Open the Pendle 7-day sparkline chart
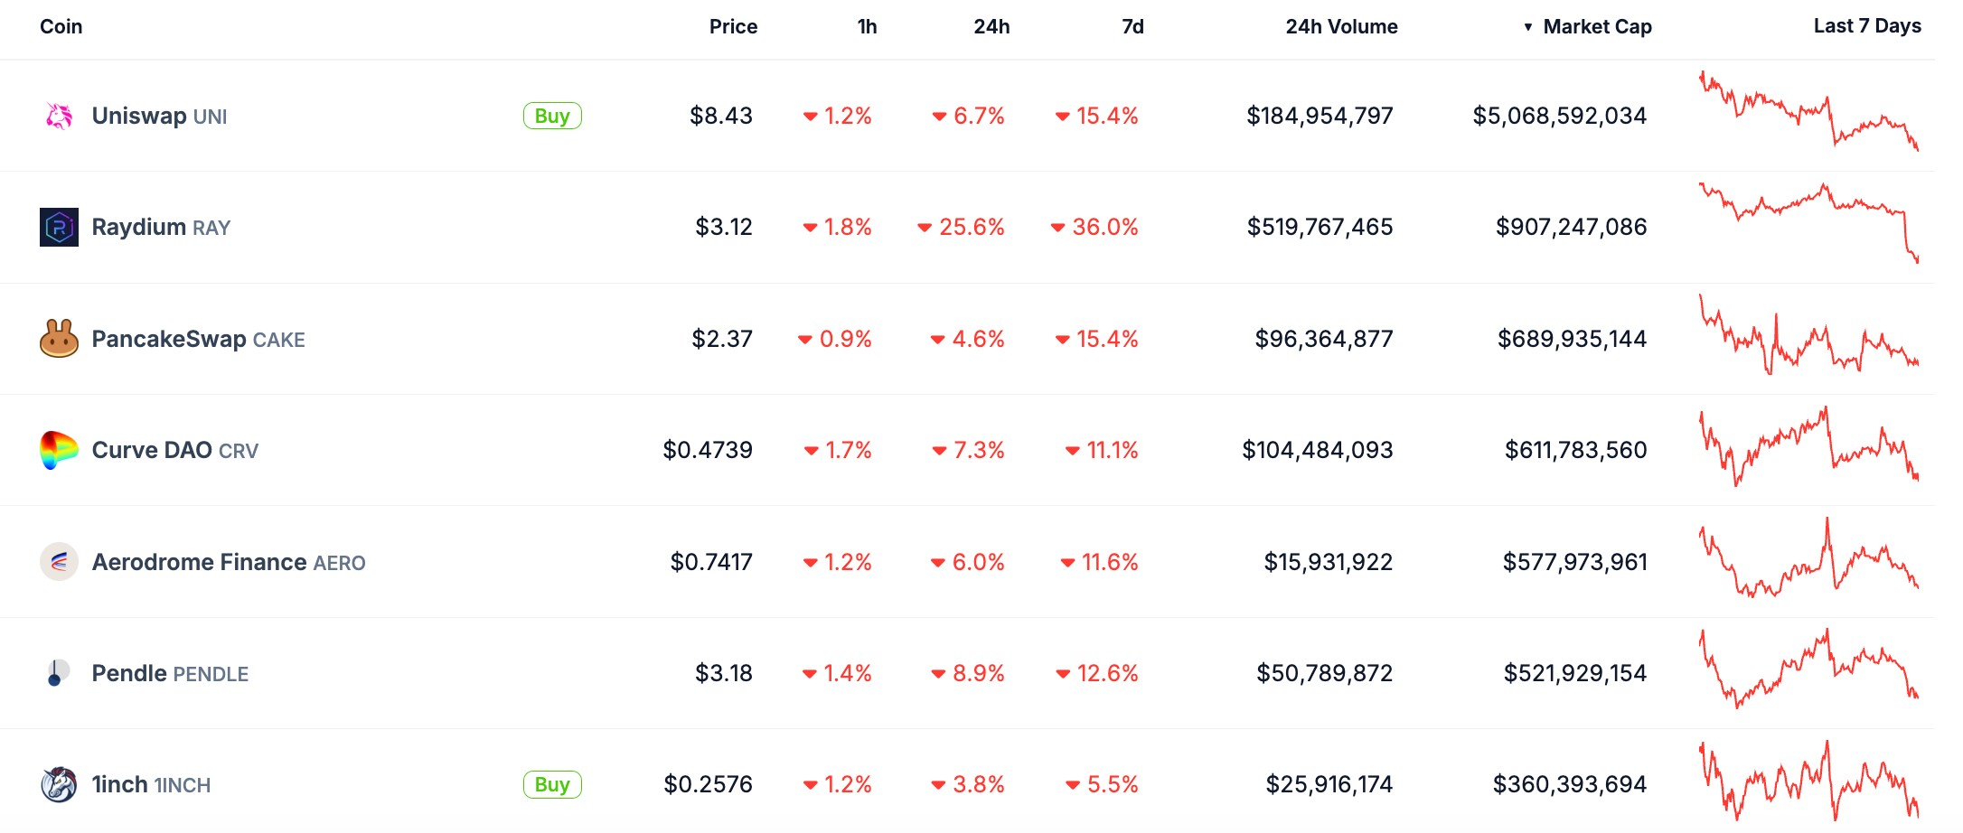The width and height of the screenshot is (1963, 833). coord(1808,669)
